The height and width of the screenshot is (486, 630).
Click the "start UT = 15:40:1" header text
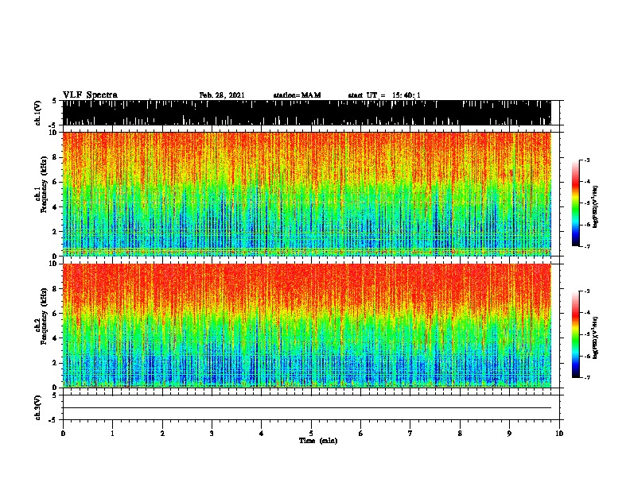tap(384, 95)
